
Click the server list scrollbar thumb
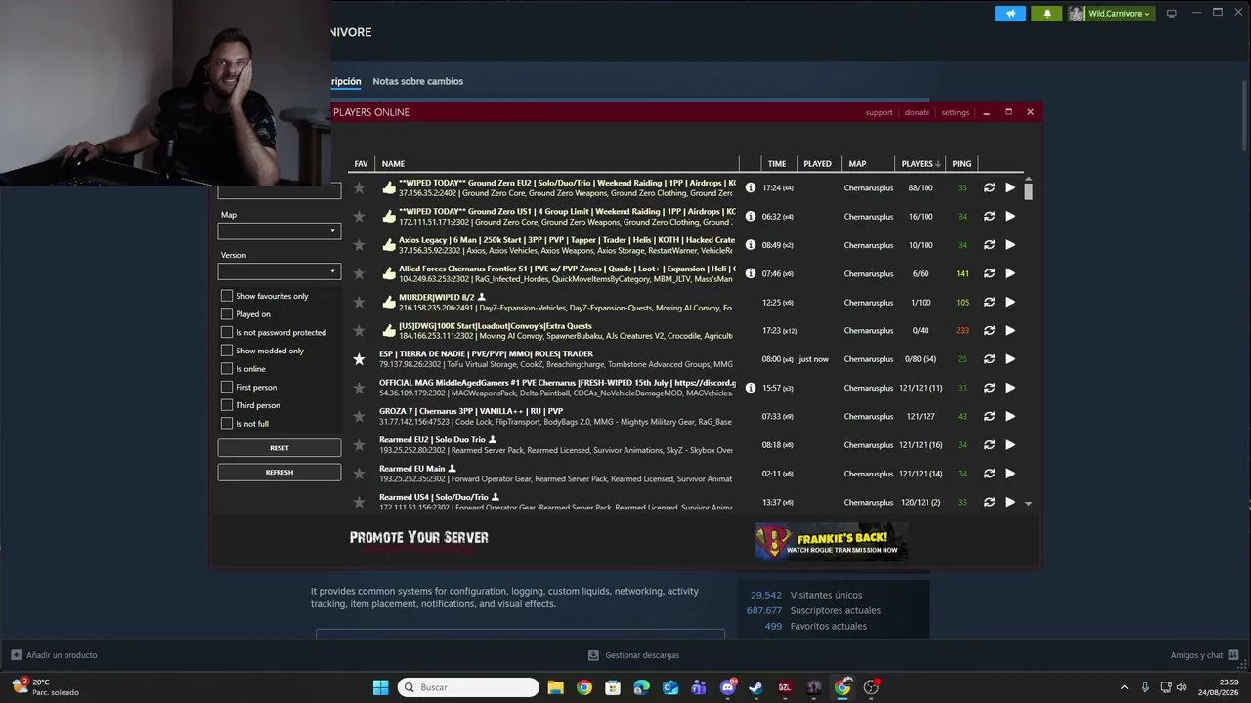click(1028, 190)
